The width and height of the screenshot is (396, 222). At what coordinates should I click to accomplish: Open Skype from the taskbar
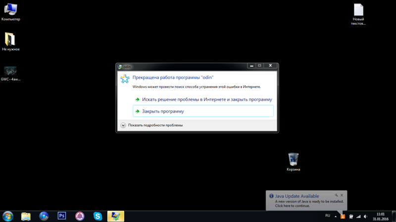pos(98,216)
